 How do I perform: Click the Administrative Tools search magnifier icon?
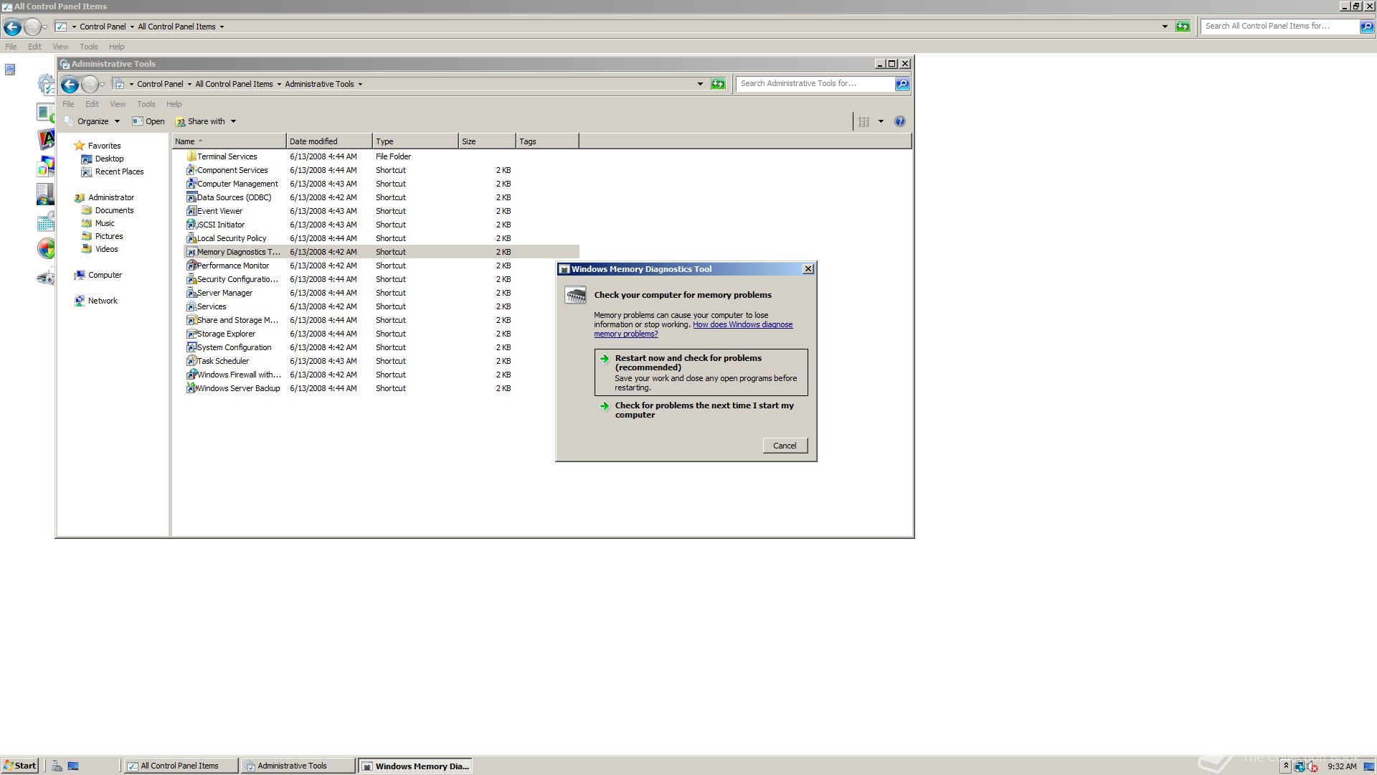click(x=902, y=84)
